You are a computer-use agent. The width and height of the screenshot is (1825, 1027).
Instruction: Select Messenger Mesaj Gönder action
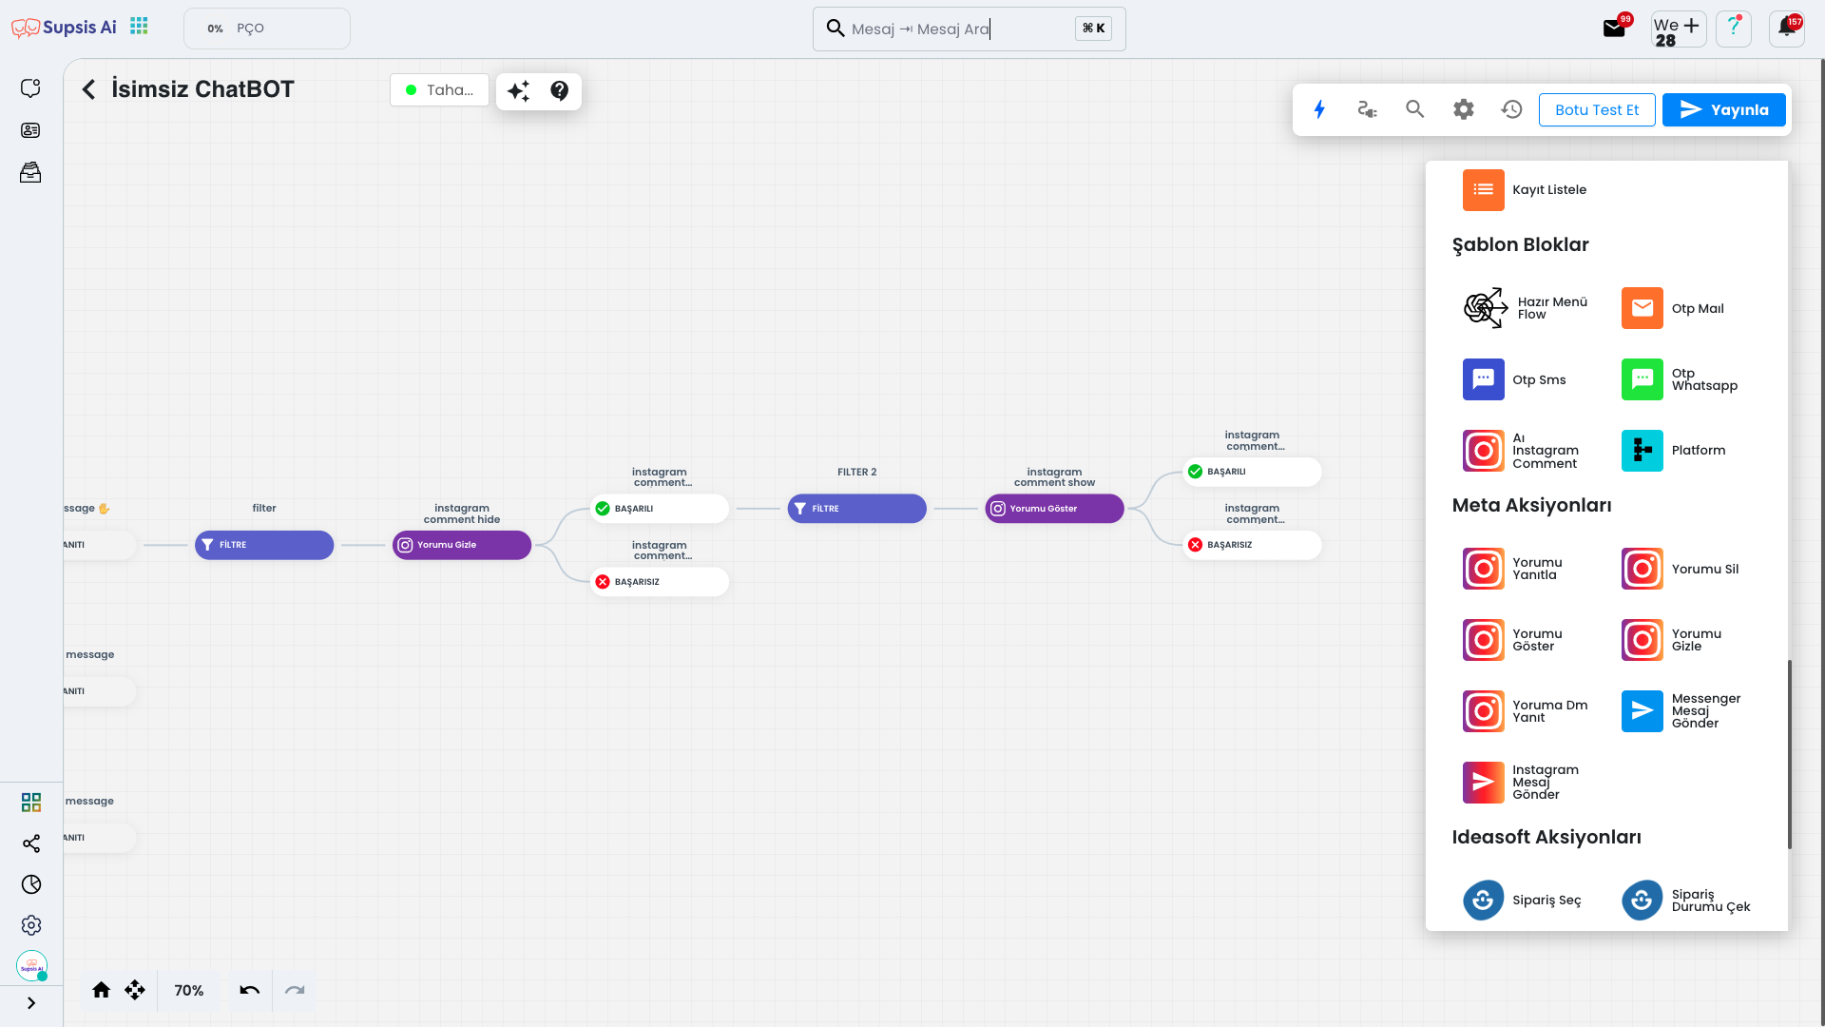1681,711
